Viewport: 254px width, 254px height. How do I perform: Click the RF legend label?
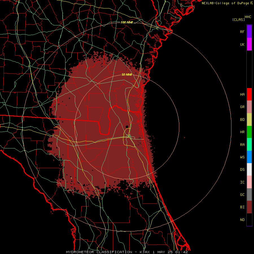[242, 32]
